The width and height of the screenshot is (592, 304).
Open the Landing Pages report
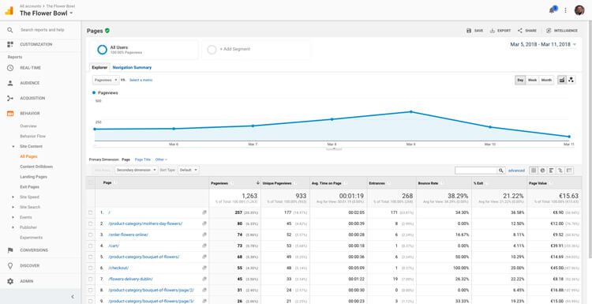pyautogui.click(x=33, y=177)
